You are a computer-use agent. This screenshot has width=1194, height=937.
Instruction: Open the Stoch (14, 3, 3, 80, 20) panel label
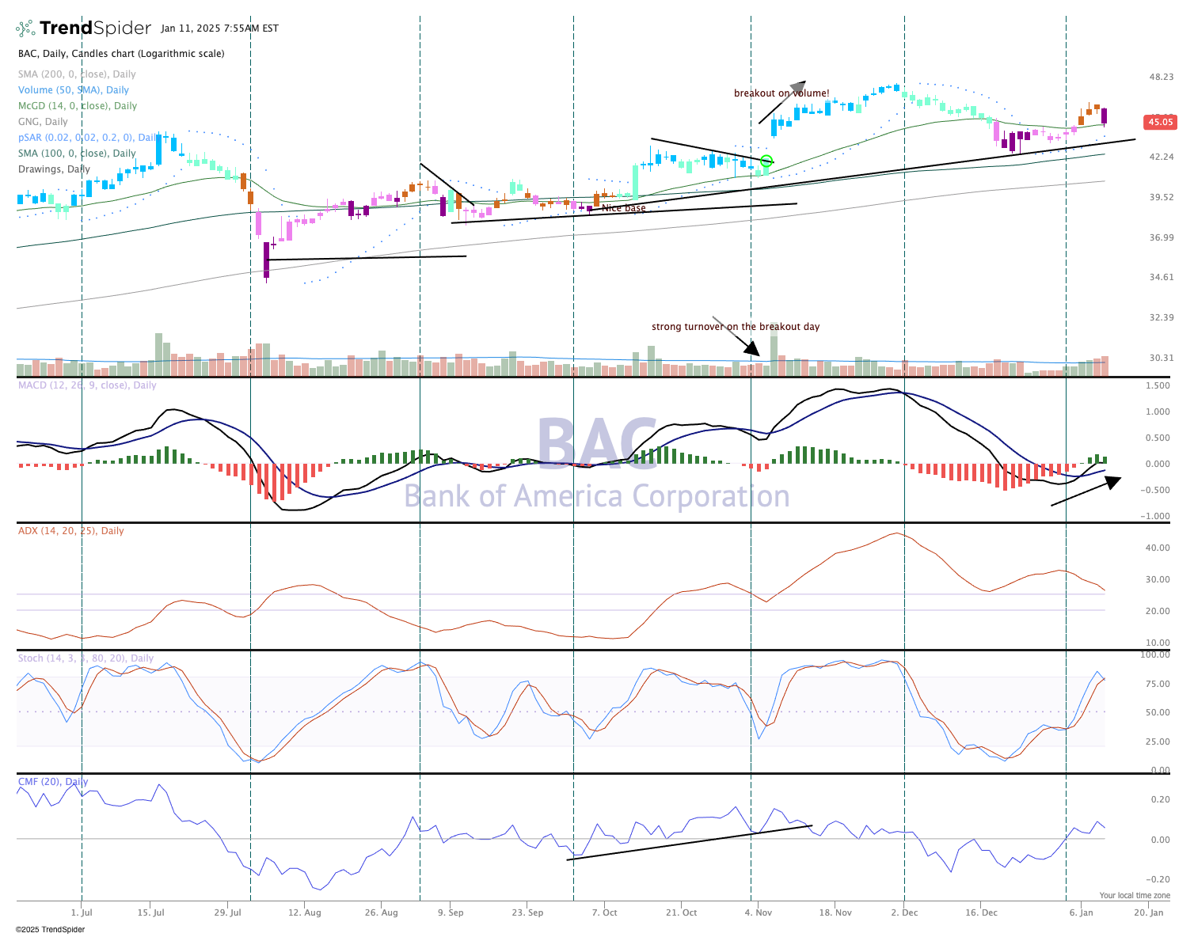tap(86, 658)
